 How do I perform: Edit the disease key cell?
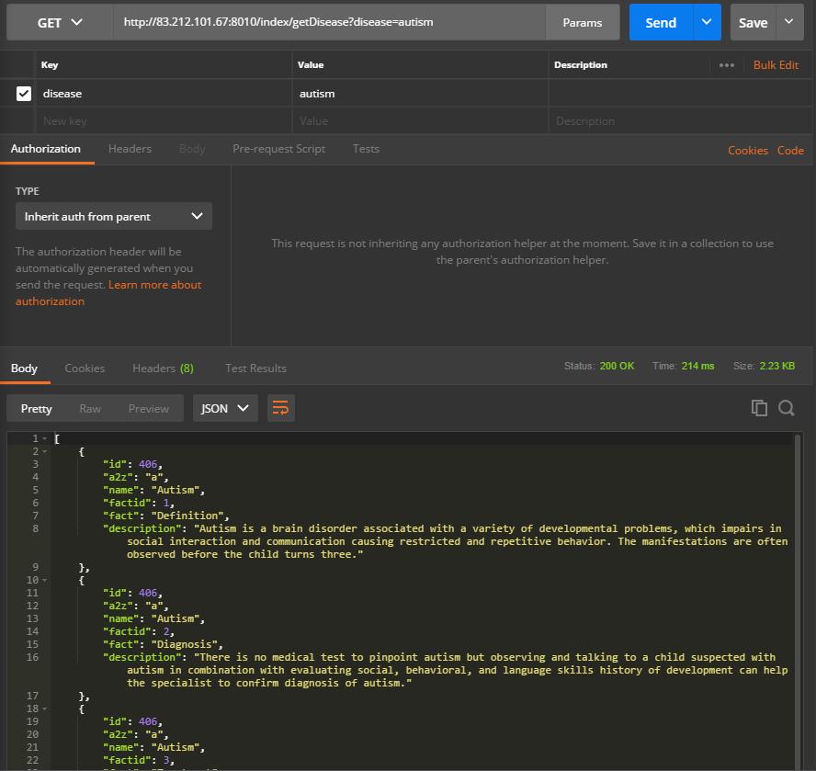[164, 94]
